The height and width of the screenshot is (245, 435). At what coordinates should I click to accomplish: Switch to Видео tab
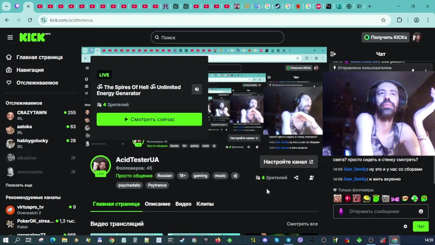184,204
